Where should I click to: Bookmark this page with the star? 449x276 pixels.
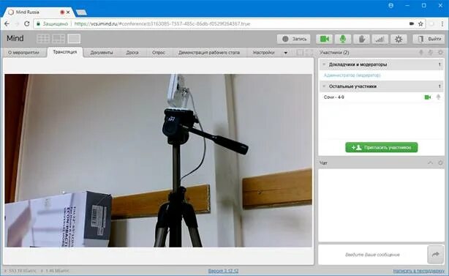pos(420,23)
